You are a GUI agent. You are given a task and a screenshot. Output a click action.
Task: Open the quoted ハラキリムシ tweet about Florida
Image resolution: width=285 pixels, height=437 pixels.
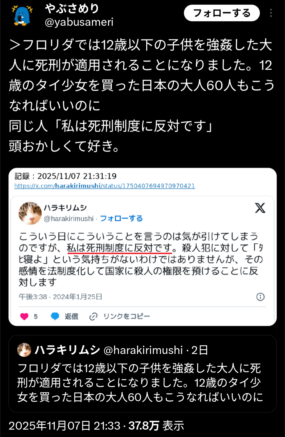[x=142, y=374]
